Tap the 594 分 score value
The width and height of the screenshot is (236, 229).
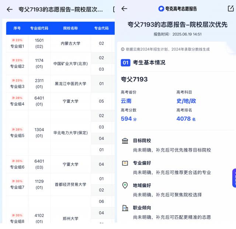pos(129,119)
